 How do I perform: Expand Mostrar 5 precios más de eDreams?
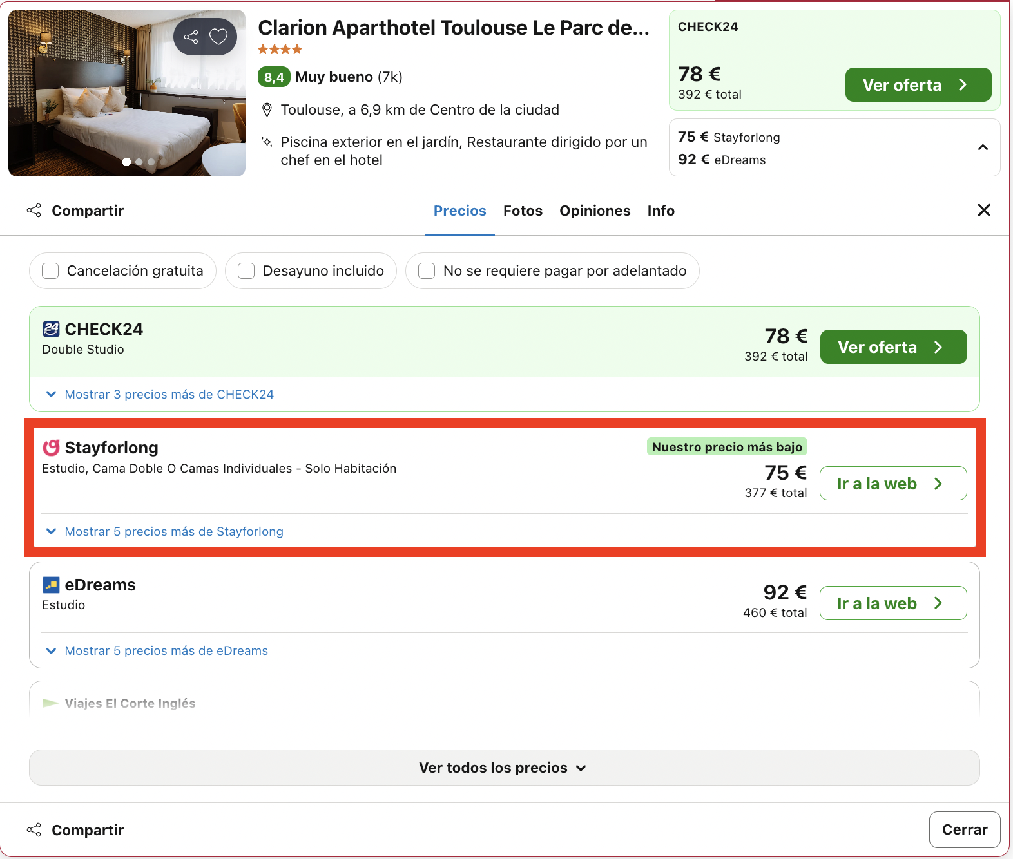[x=157, y=650]
